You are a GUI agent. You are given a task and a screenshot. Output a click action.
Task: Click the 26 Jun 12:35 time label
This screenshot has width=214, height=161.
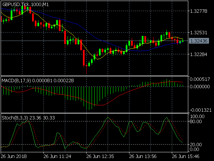[x=100, y=156]
